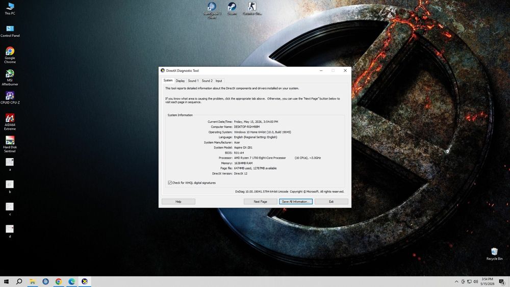Click the System Manufacturer value Acer
510x287 pixels.
coord(237,142)
